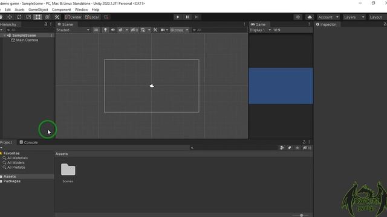Open the Layout dropdown
Viewport: 387px width, 217px height.
(x=377, y=17)
